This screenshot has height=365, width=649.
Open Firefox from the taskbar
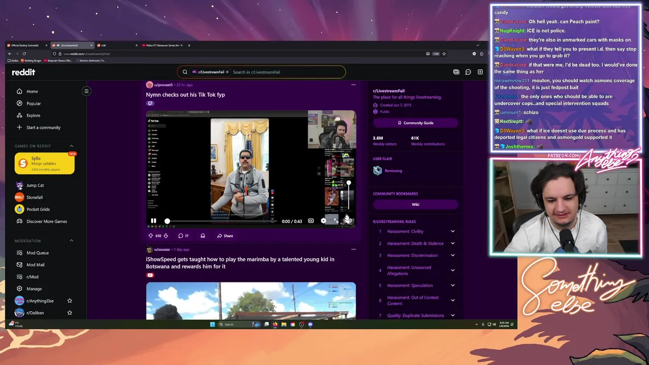point(275,324)
